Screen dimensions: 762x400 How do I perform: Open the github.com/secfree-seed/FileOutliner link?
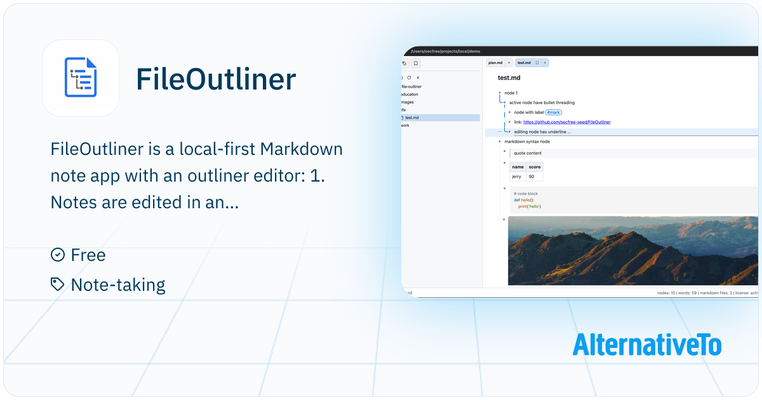(x=567, y=122)
